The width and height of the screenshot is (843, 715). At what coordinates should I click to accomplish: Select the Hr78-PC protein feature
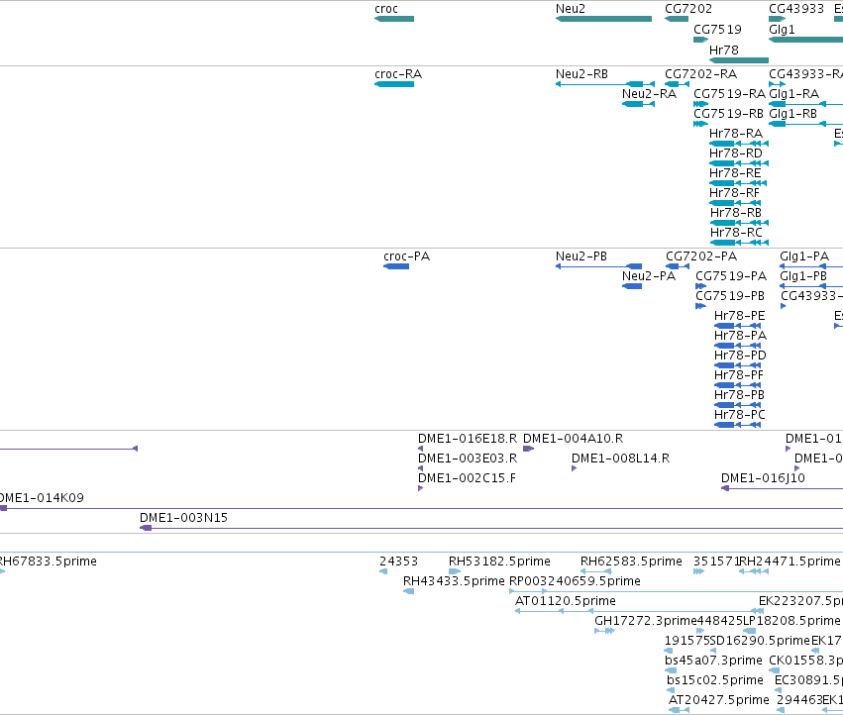(x=737, y=425)
